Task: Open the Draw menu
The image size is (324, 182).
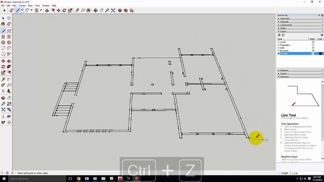Action: point(30,6)
